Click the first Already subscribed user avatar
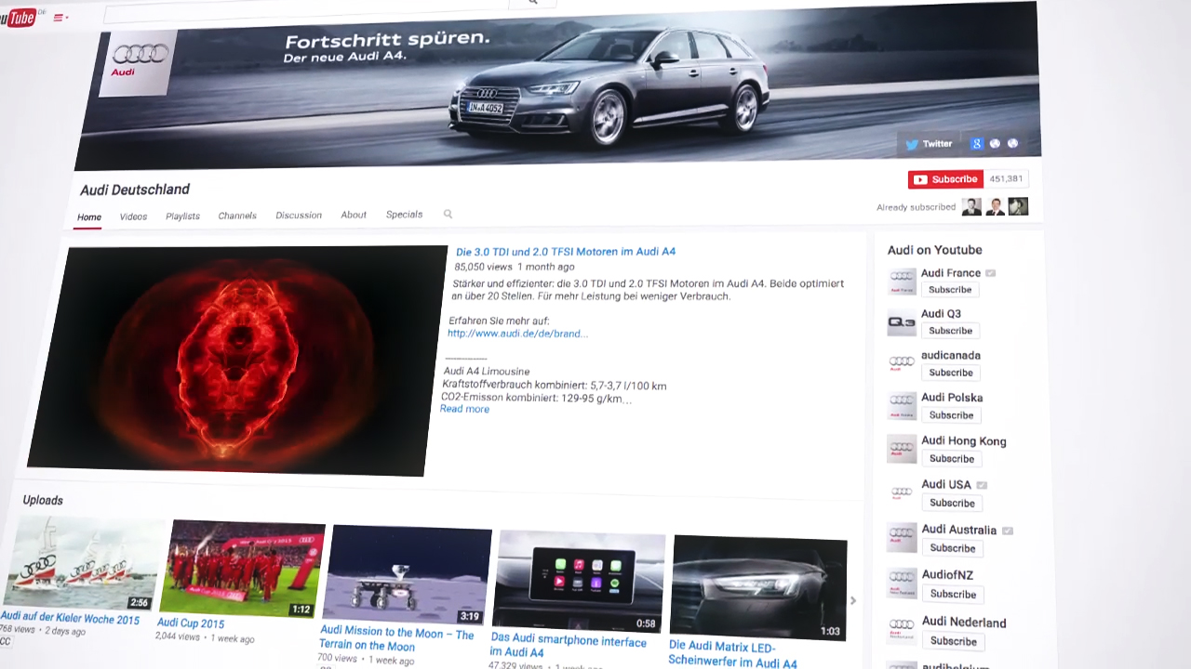The width and height of the screenshot is (1191, 669). 971,206
